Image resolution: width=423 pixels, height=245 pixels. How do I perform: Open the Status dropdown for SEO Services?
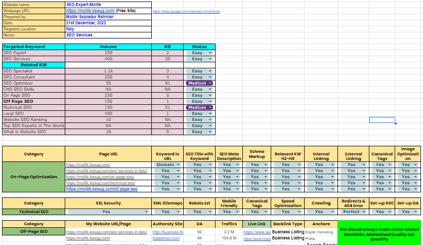pos(199,59)
